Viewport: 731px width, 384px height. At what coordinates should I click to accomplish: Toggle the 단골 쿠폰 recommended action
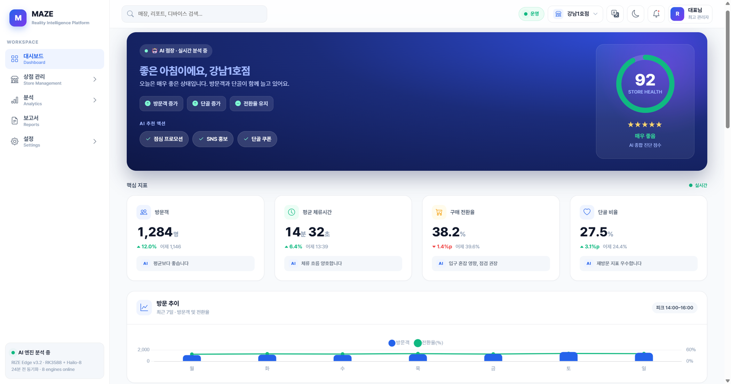coord(257,139)
